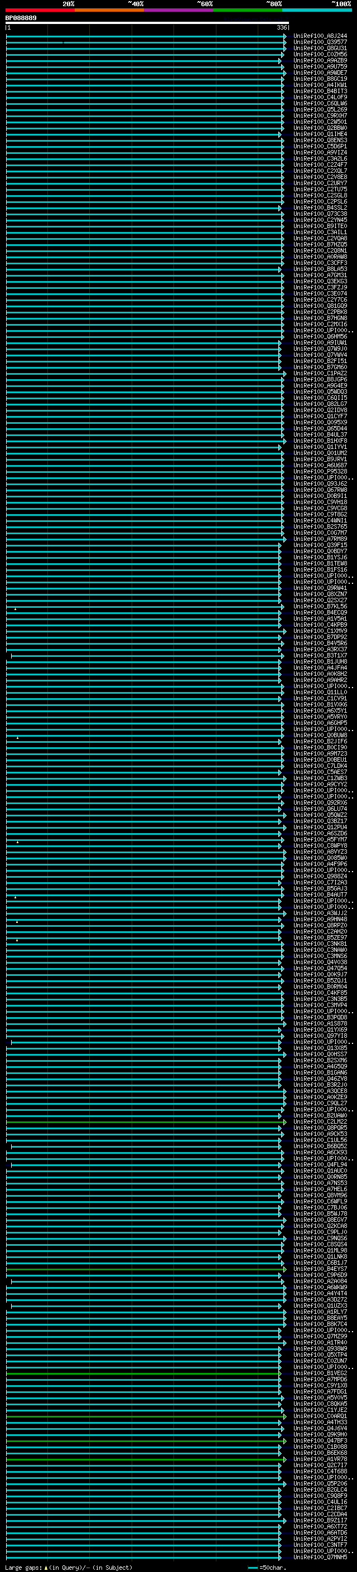Click the Large gaps legend text
The height and width of the screenshot is (1572, 357).
tap(69, 1568)
